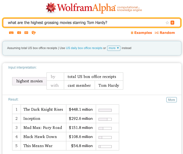183x154 pixels.
Task: Select Mad Max: Fury Road entry
Action: click(43, 128)
